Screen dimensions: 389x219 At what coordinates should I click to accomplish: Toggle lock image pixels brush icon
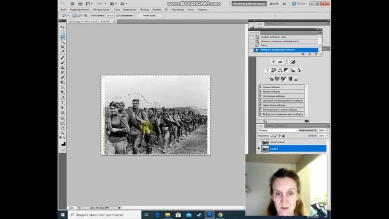click(x=275, y=136)
